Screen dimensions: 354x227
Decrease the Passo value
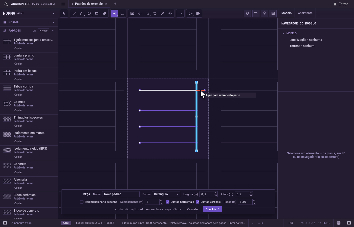tap(254, 203)
